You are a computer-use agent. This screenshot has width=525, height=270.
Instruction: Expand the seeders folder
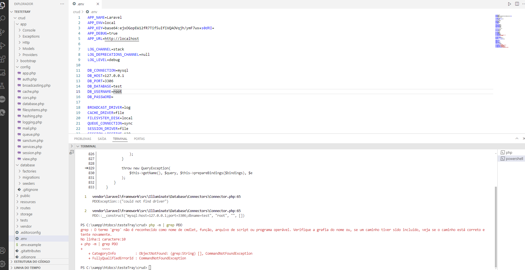click(x=39, y=183)
